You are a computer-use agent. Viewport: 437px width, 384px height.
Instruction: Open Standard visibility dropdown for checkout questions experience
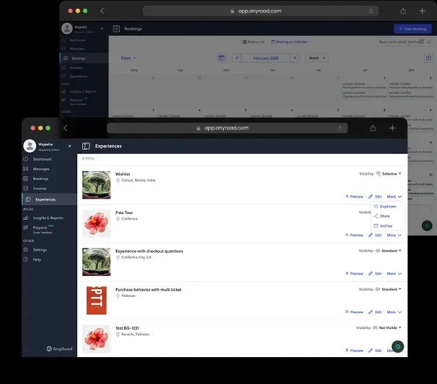pos(389,251)
